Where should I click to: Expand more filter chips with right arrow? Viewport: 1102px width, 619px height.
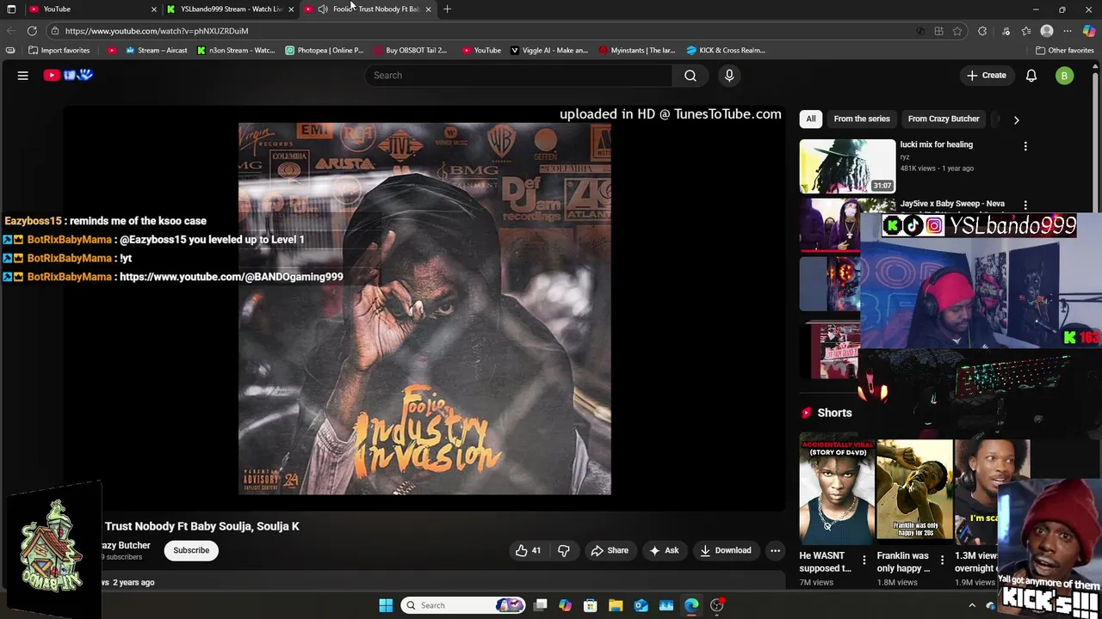click(x=1016, y=120)
